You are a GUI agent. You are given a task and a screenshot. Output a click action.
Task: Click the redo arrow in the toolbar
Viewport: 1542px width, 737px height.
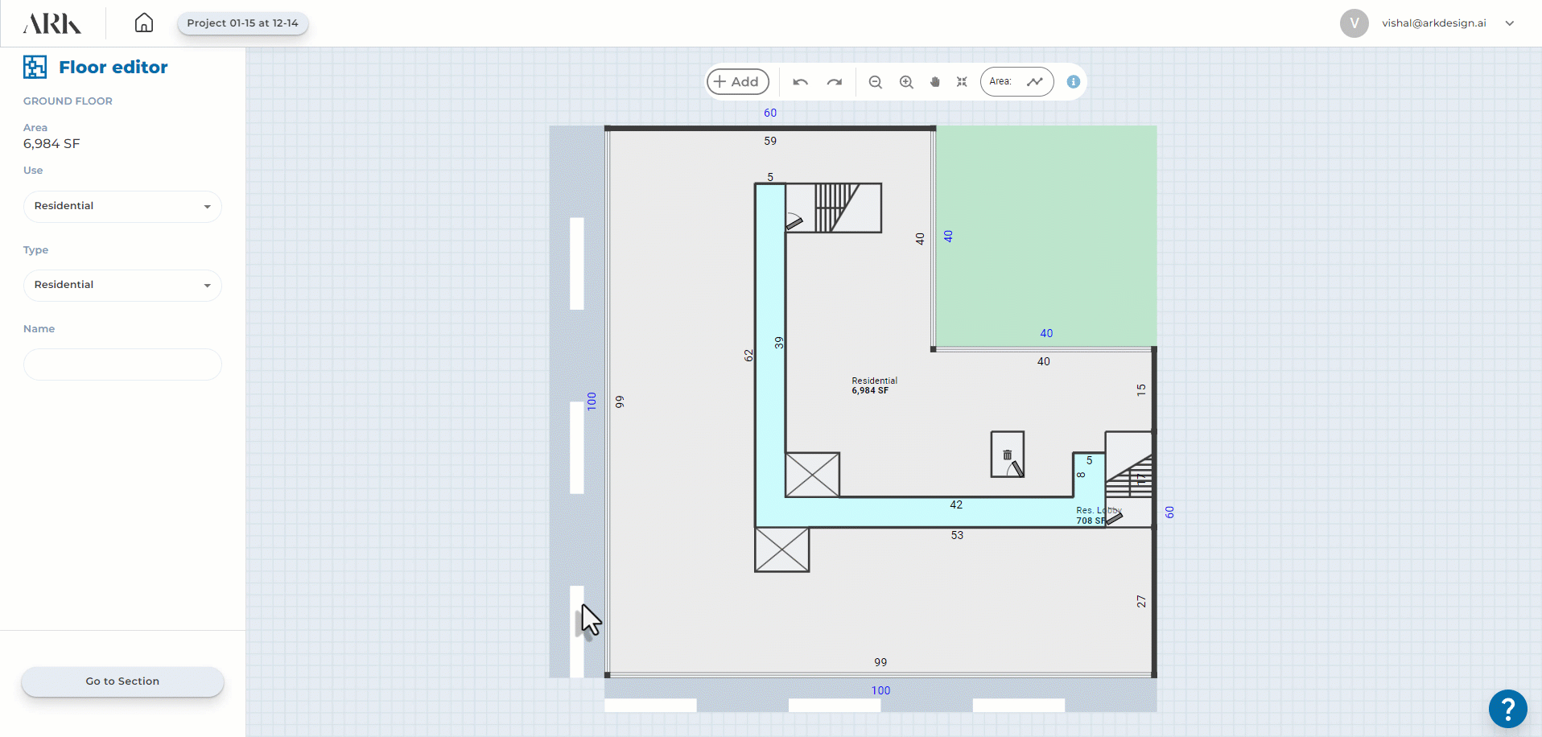click(834, 82)
